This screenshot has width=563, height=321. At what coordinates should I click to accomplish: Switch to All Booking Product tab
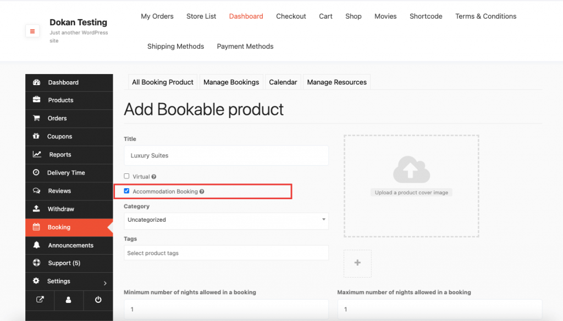163,82
